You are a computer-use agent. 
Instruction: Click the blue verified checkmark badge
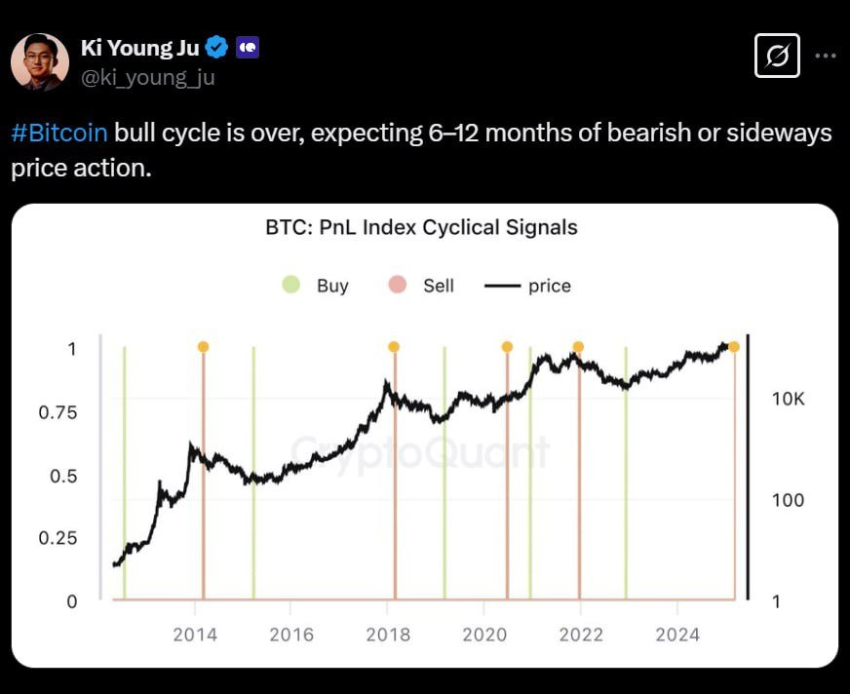pyautogui.click(x=218, y=47)
